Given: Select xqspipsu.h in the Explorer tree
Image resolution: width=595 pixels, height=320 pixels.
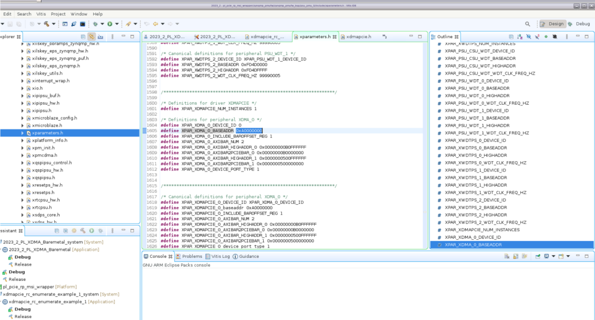Looking at the screenshot, I should click(43, 178).
